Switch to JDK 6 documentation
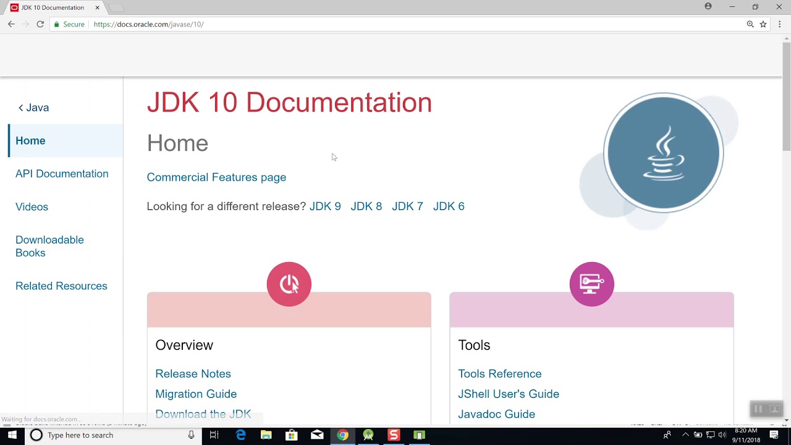791x445 pixels. [x=449, y=206]
